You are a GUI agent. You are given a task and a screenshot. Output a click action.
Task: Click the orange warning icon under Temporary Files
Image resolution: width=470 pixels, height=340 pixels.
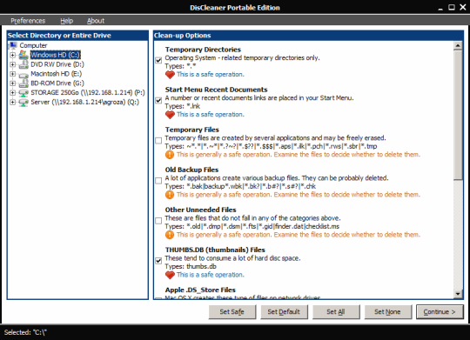[170, 155]
